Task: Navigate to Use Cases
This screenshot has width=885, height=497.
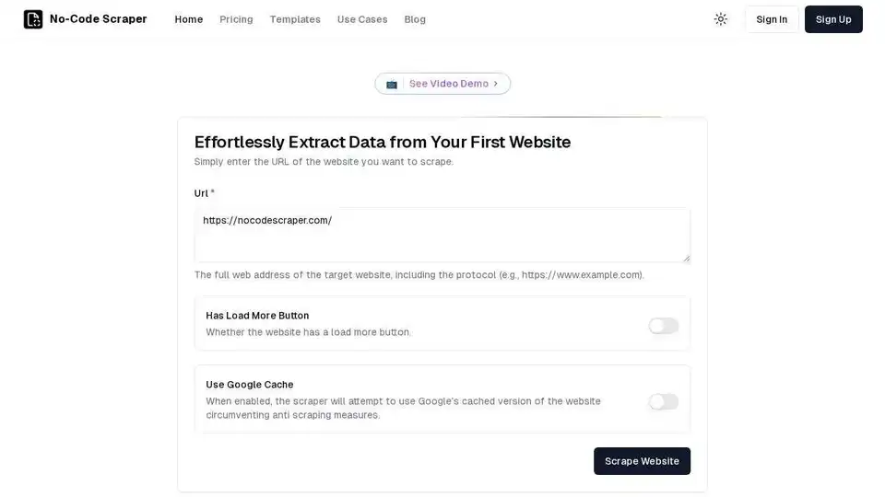Action: (x=362, y=19)
